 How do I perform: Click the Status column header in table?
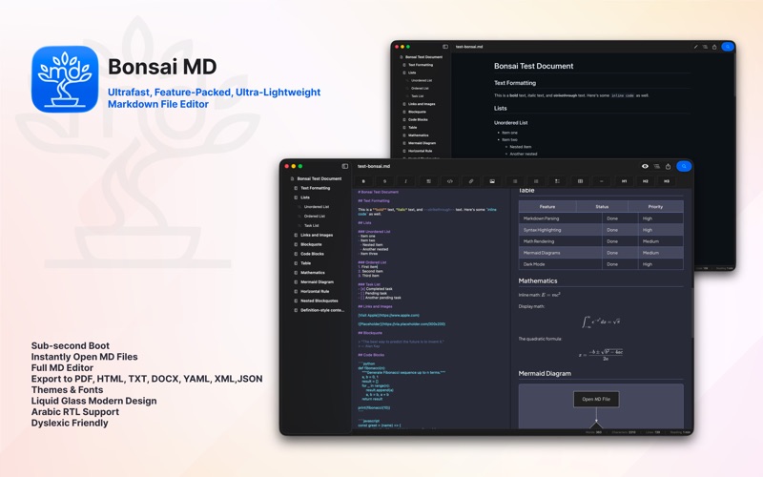click(x=602, y=207)
